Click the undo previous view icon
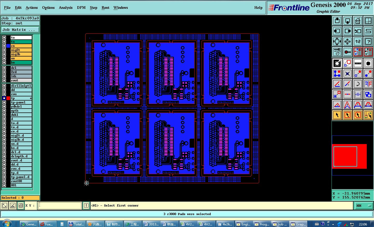Image resolution: width=374 pixels, height=227 pixels. coord(358,31)
